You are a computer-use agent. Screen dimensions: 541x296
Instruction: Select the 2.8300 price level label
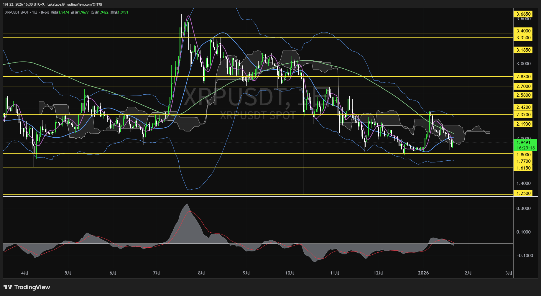point(524,76)
